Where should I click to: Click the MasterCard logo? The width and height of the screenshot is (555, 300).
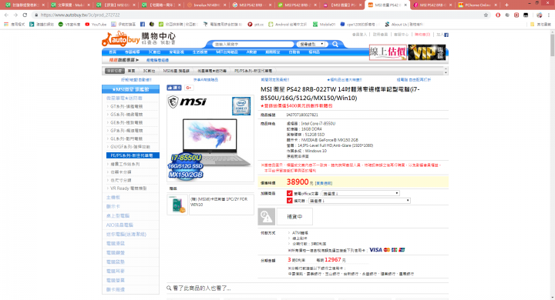click(x=386, y=250)
